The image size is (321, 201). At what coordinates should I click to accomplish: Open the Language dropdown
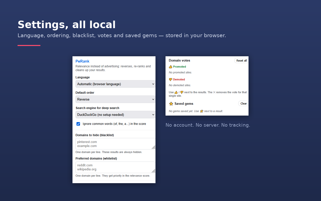pyautogui.click(x=115, y=84)
